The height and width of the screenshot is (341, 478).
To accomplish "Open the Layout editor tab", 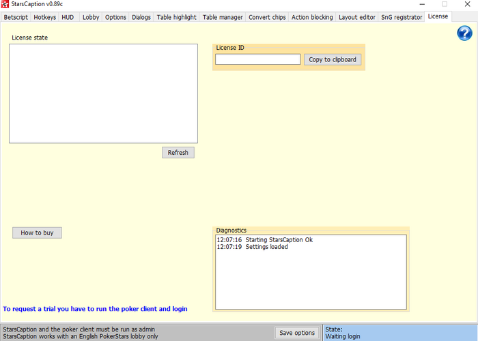I will (x=357, y=17).
